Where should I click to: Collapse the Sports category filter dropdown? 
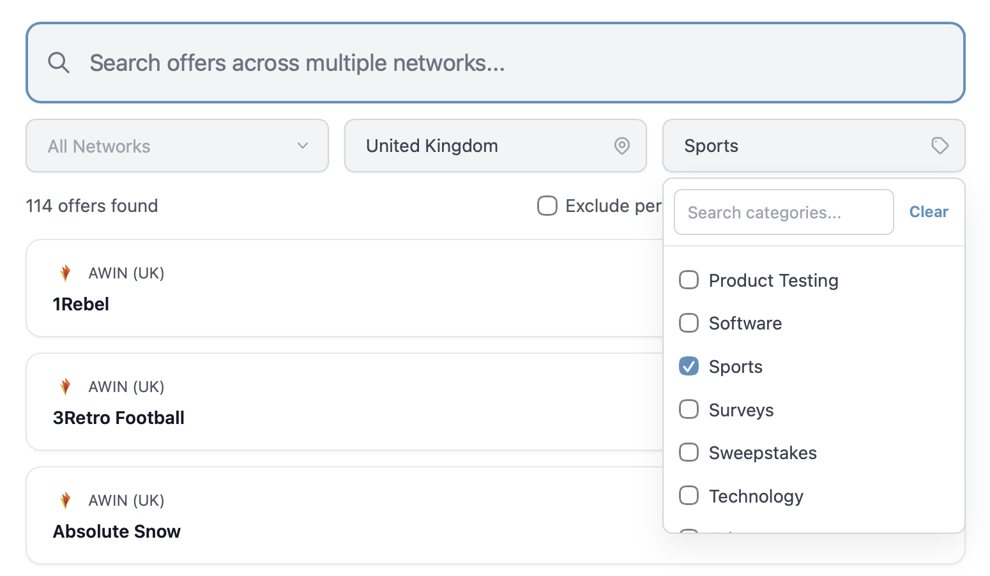814,146
